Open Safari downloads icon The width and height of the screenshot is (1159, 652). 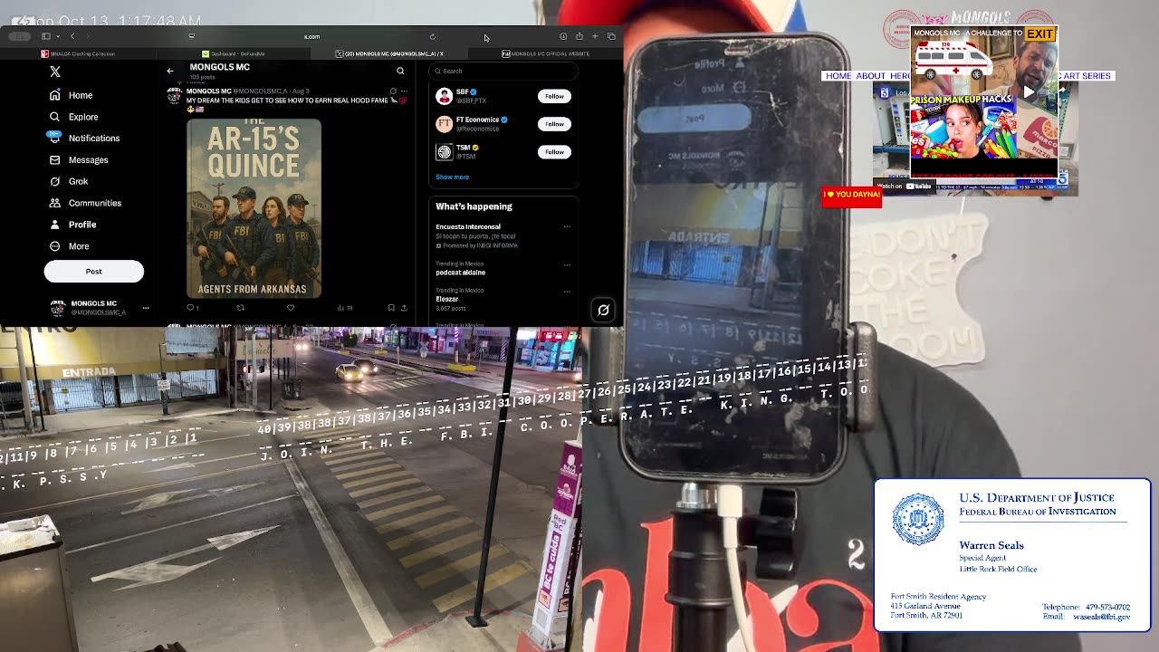click(563, 36)
